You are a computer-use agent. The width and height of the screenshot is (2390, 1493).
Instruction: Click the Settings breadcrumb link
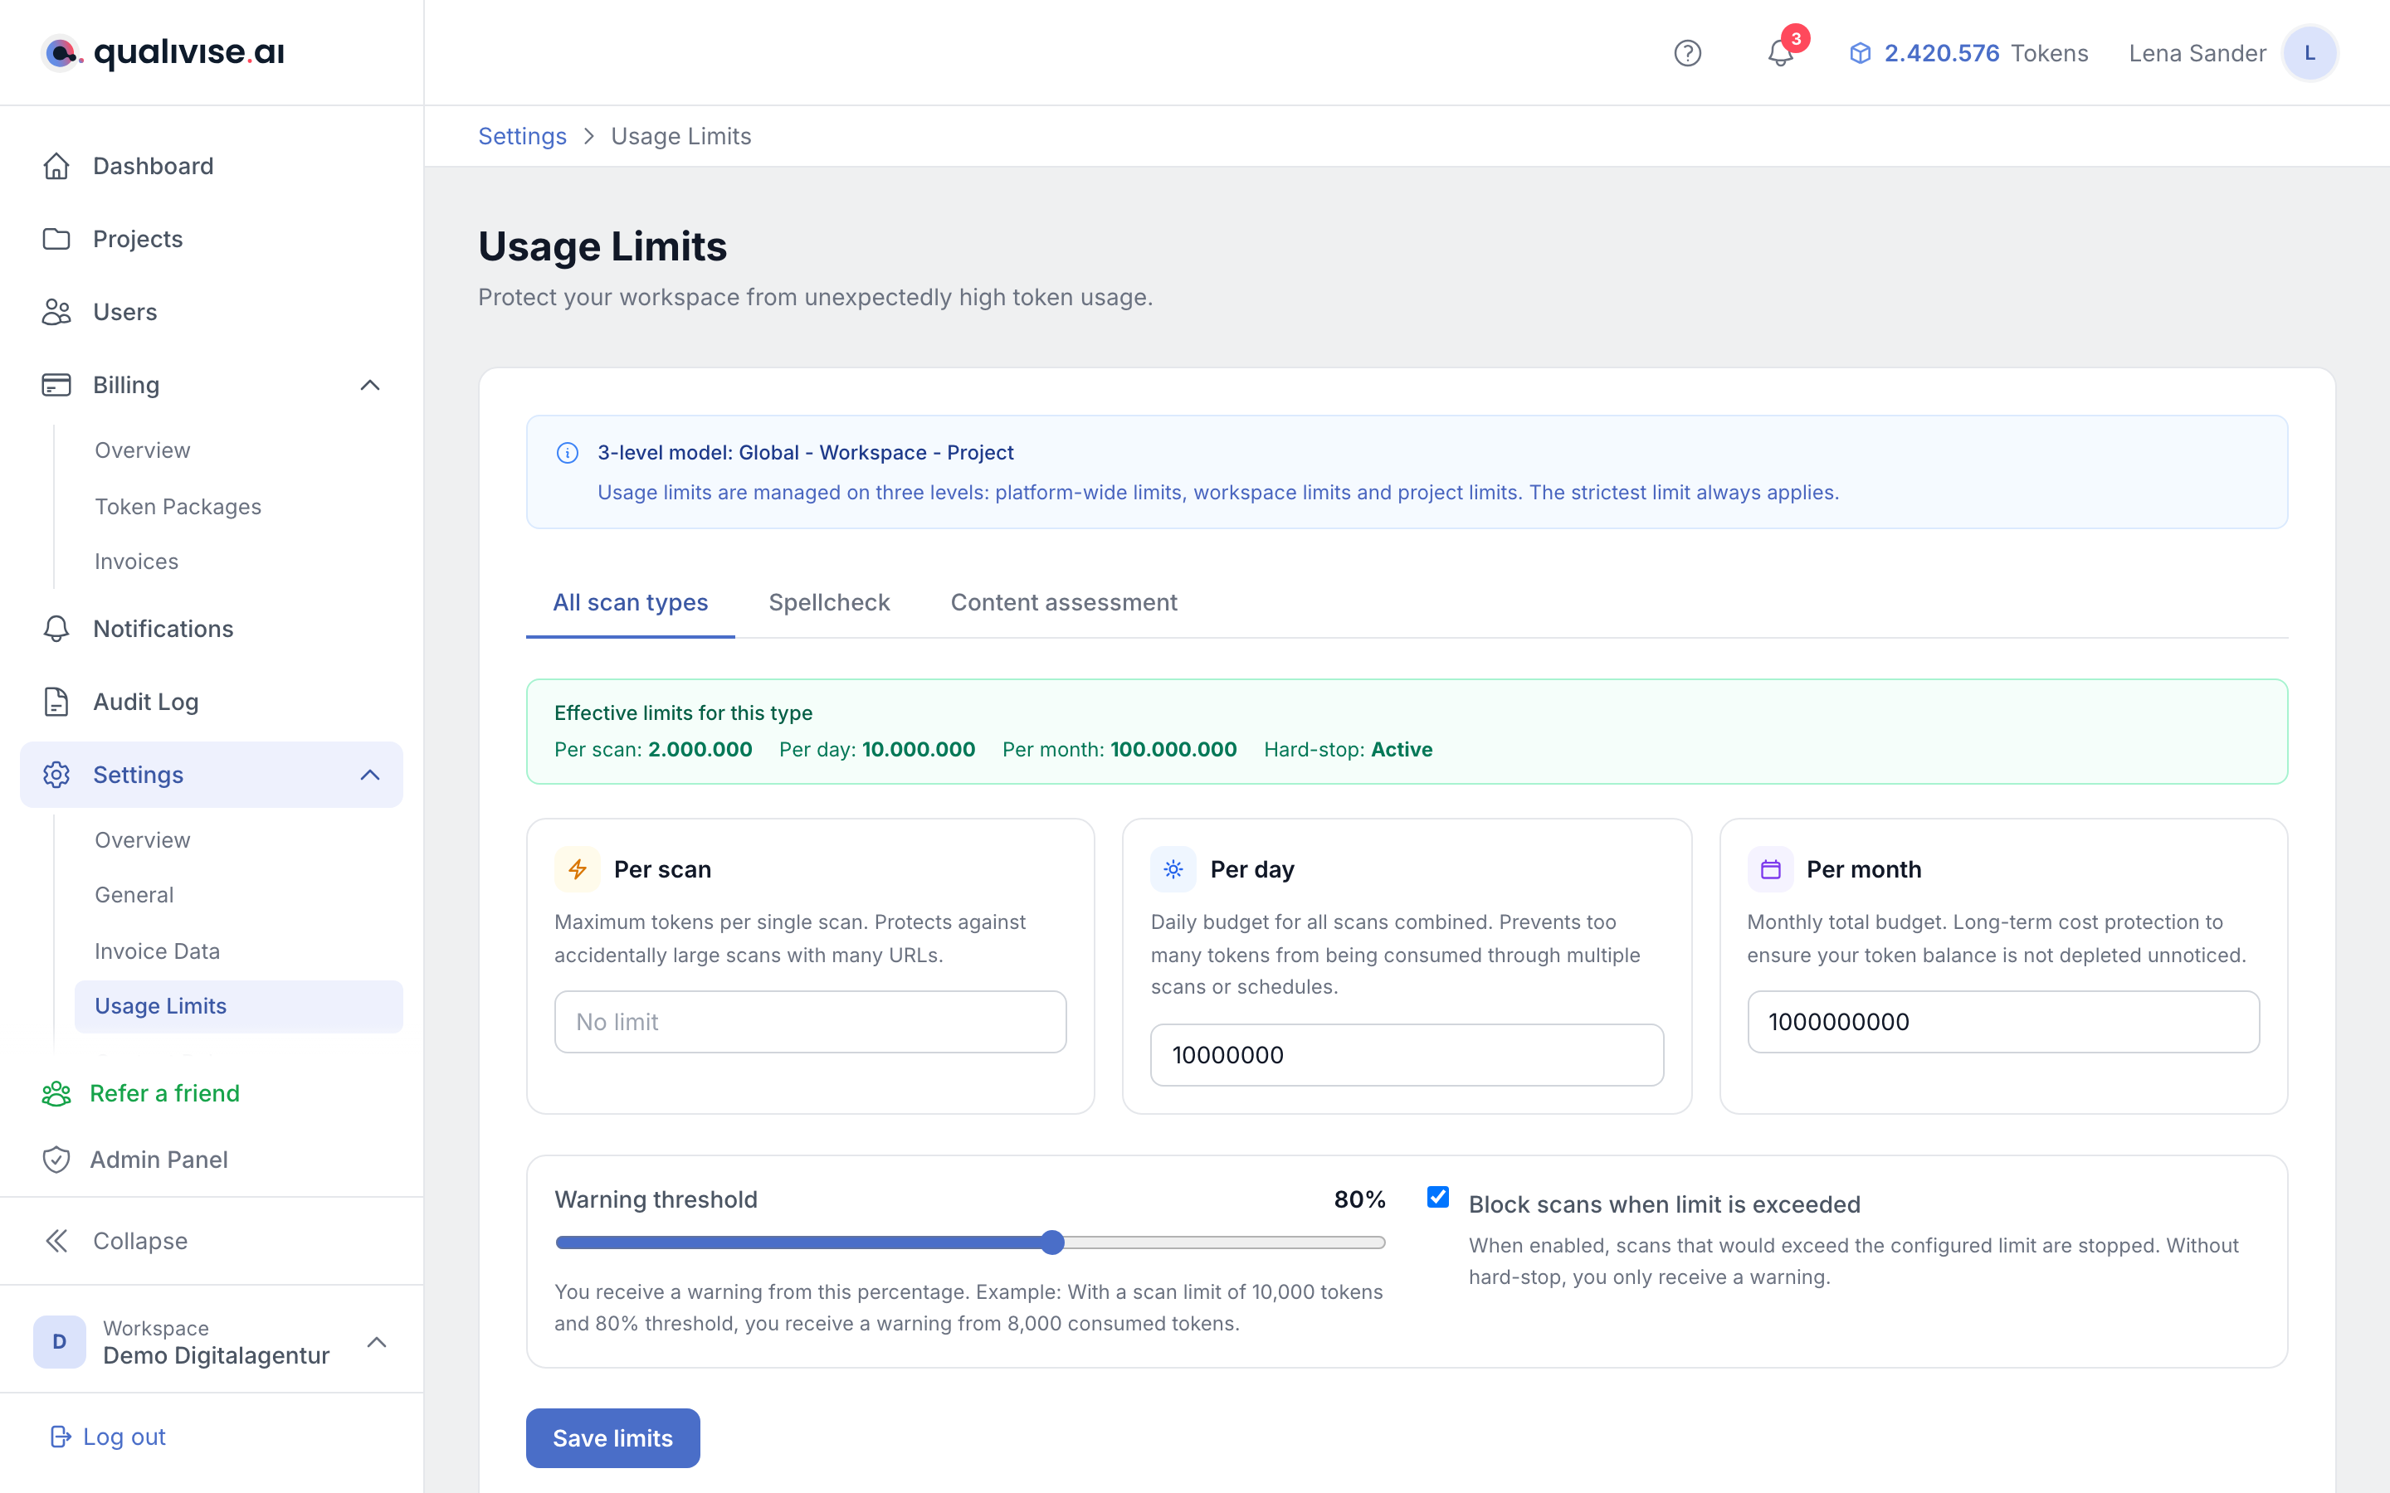coord(523,136)
